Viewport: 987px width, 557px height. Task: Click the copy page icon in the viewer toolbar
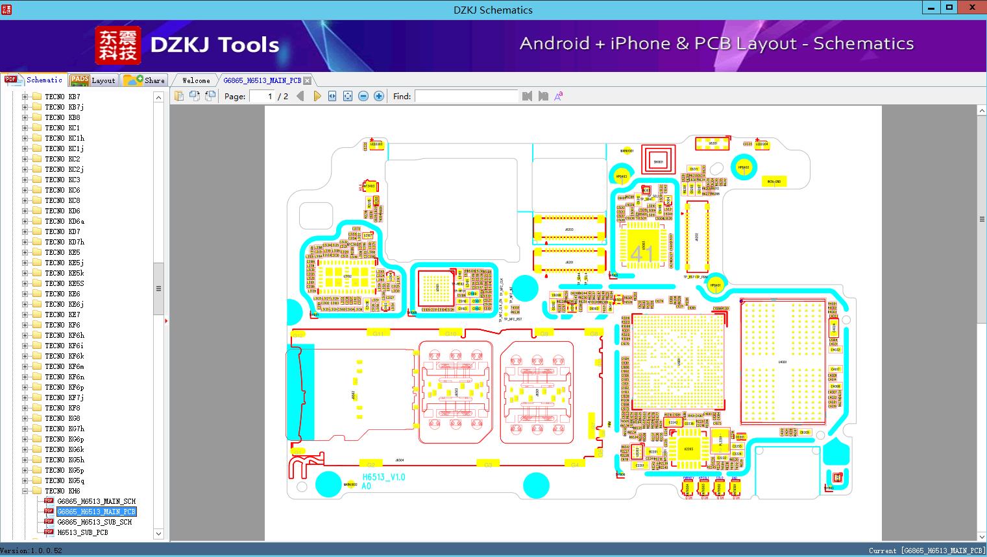[x=178, y=96]
